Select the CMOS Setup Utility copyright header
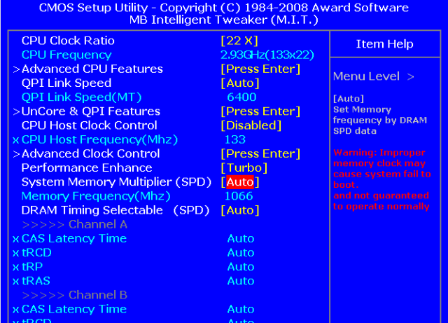The image size is (448, 323). coord(224,8)
